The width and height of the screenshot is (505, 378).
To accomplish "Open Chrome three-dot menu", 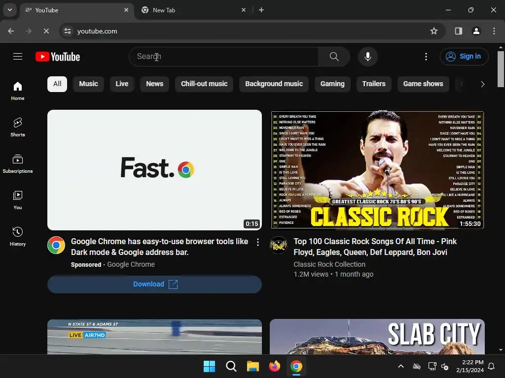I will (494, 31).
